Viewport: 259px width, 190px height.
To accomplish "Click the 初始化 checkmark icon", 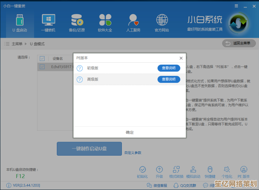I will (x=142, y=170).
